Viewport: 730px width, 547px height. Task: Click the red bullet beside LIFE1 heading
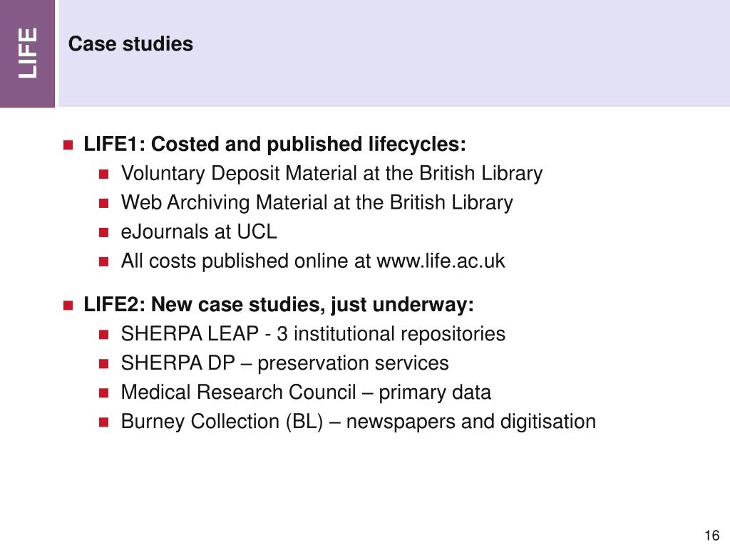click(x=68, y=145)
